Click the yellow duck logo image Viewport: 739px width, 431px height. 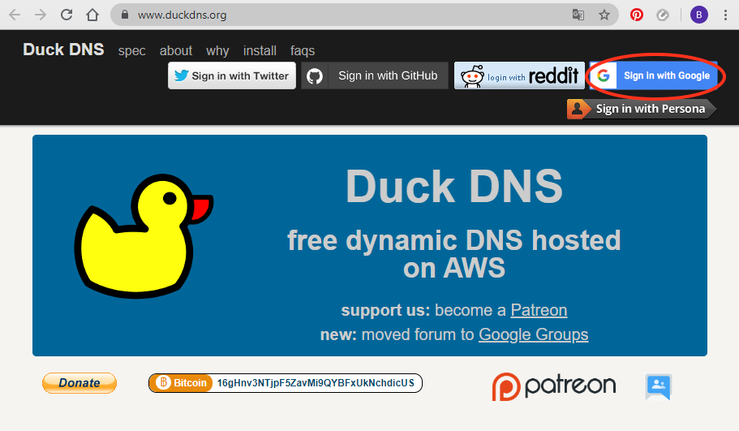click(144, 235)
